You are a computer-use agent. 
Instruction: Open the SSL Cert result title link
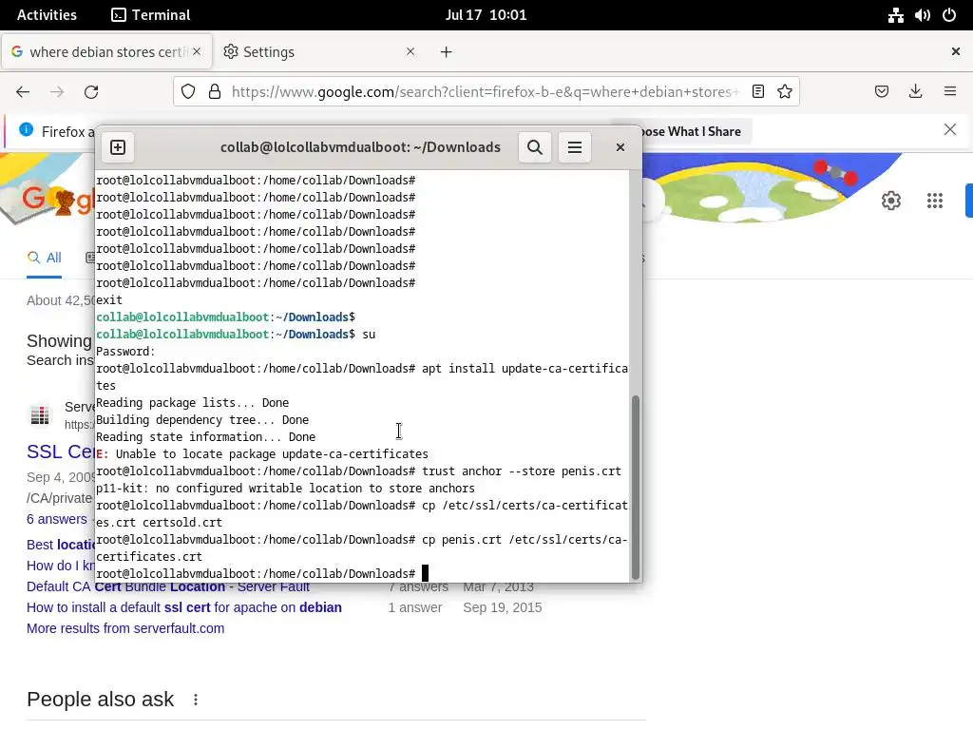pos(60,451)
